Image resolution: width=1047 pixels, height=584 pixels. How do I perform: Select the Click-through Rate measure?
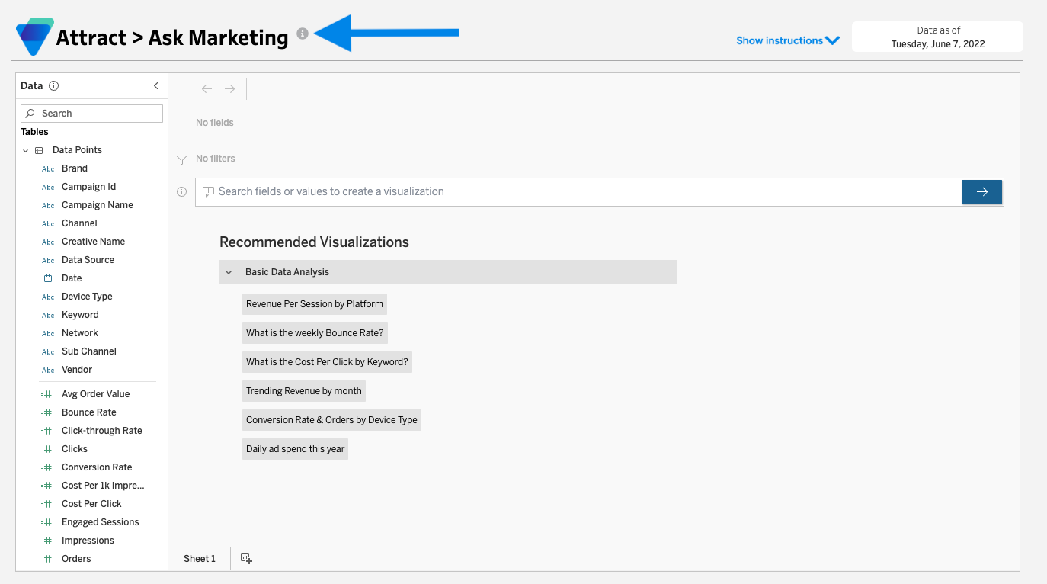102,431
